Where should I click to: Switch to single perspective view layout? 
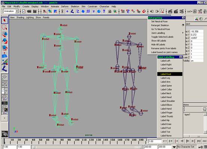(x=4, y=77)
